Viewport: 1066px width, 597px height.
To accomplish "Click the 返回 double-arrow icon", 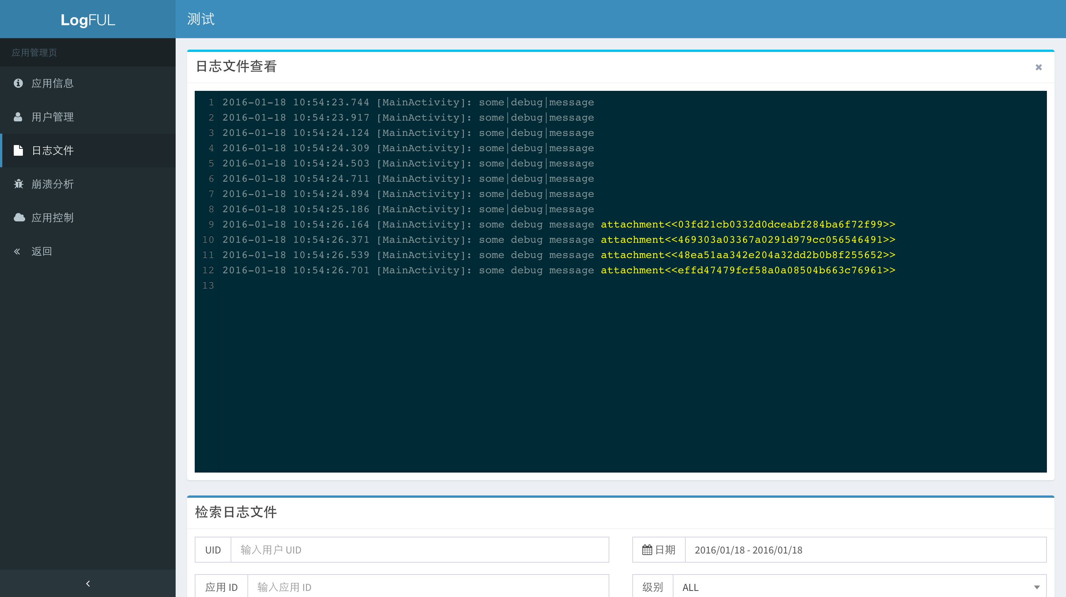I will pos(17,251).
